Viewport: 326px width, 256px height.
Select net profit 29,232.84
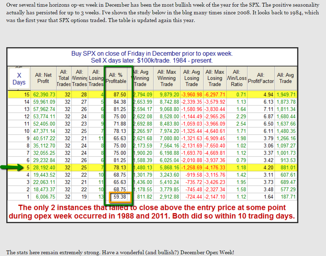[x=44, y=160]
